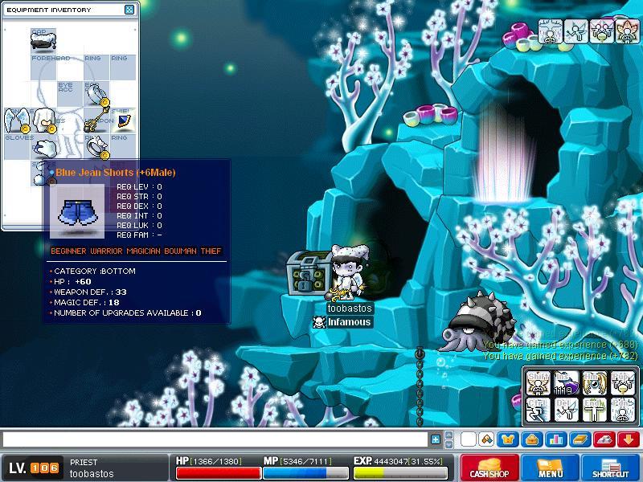Click the red down-arrow quickslot toggle

point(629,439)
